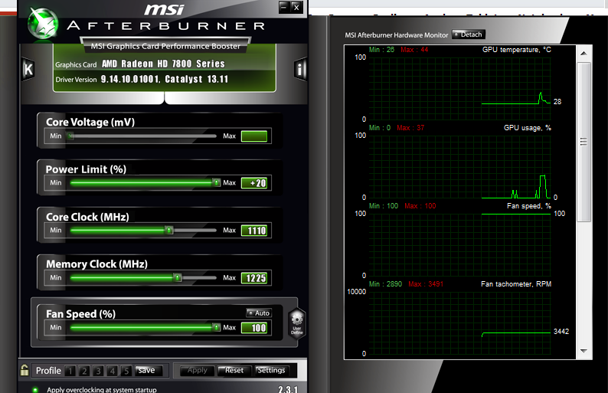608x393 pixels.
Task: Click the monitor scrollbar up arrow
Action: click(x=583, y=53)
